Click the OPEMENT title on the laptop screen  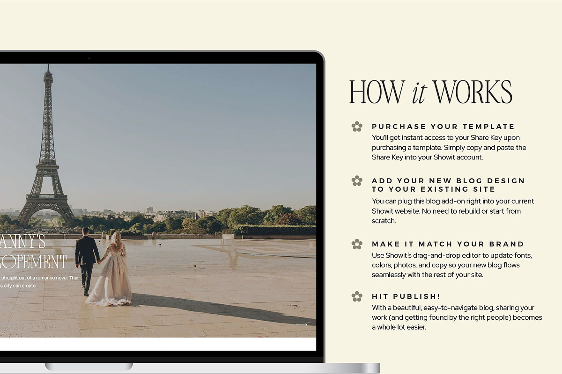pyautogui.click(x=33, y=262)
